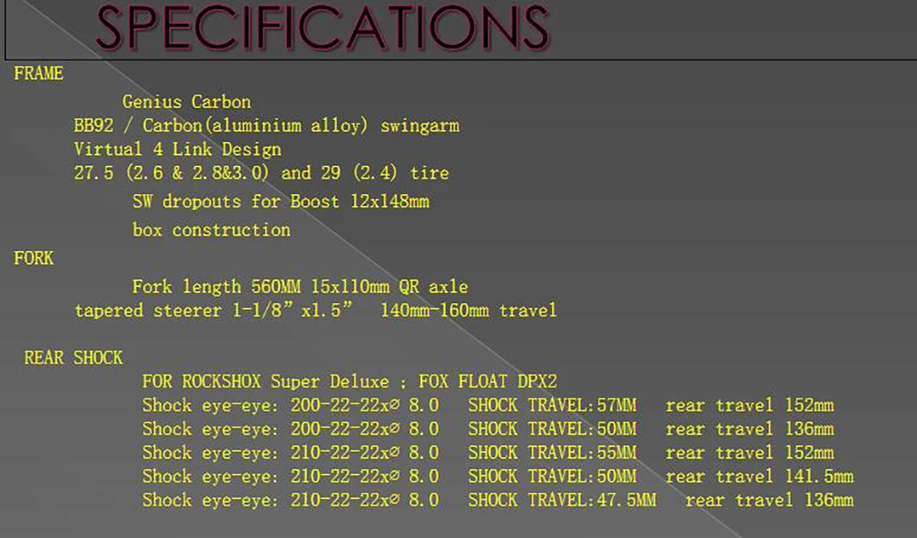Select the "FRAME" section heading
Viewport: 917px width, 538px height.
click(x=39, y=73)
